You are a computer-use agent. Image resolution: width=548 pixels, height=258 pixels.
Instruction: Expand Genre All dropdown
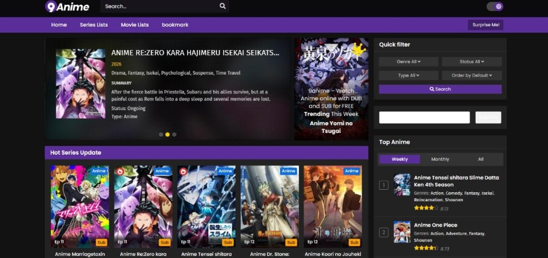point(409,62)
